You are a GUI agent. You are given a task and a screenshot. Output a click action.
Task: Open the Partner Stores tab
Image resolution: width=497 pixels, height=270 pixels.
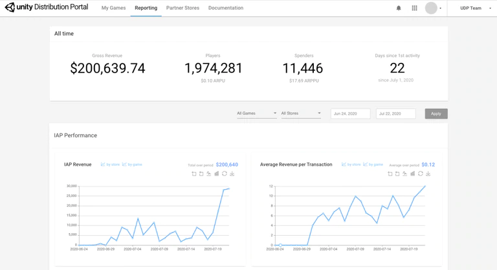[182, 8]
